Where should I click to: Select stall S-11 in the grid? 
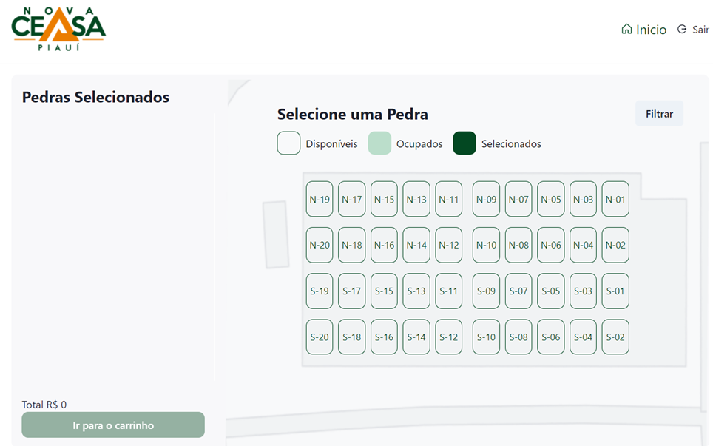[x=449, y=291]
